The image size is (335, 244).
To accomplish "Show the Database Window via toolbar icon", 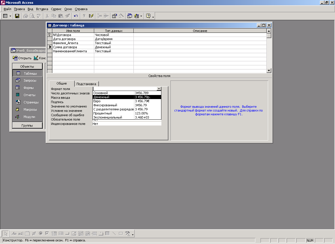I will coord(130,16).
